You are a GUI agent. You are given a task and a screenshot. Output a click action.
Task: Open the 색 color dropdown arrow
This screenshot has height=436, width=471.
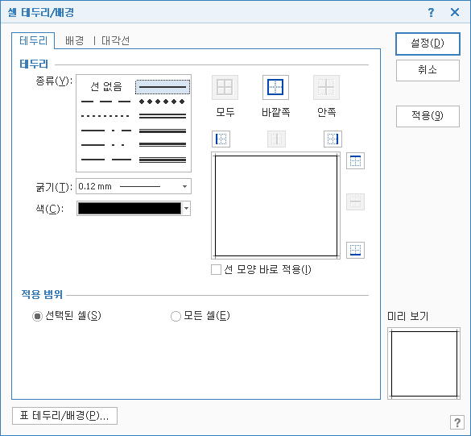[187, 209]
